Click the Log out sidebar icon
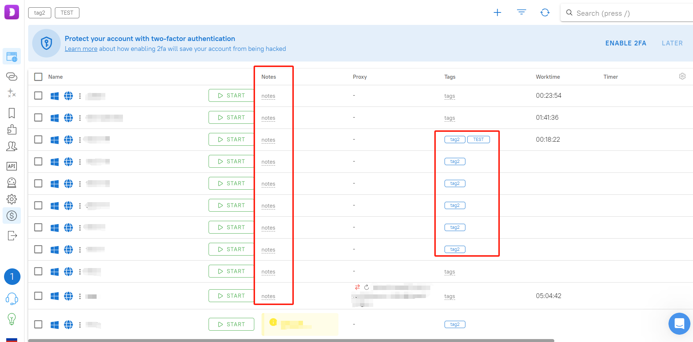 click(12, 235)
